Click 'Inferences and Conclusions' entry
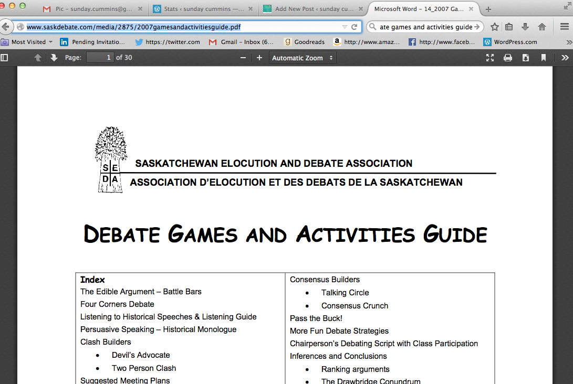 click(x=338, y=356)
